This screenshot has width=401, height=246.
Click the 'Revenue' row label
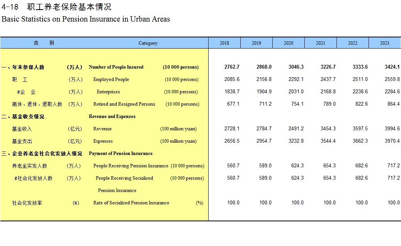(102, 129)
